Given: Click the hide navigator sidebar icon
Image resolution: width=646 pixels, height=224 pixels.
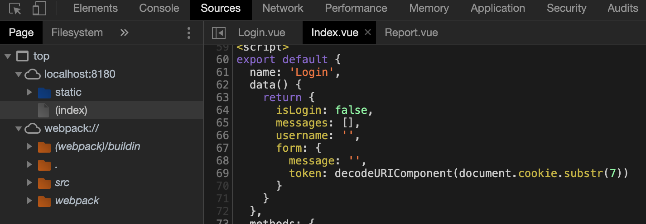Looking at the screenshot, I should [219, 33].
